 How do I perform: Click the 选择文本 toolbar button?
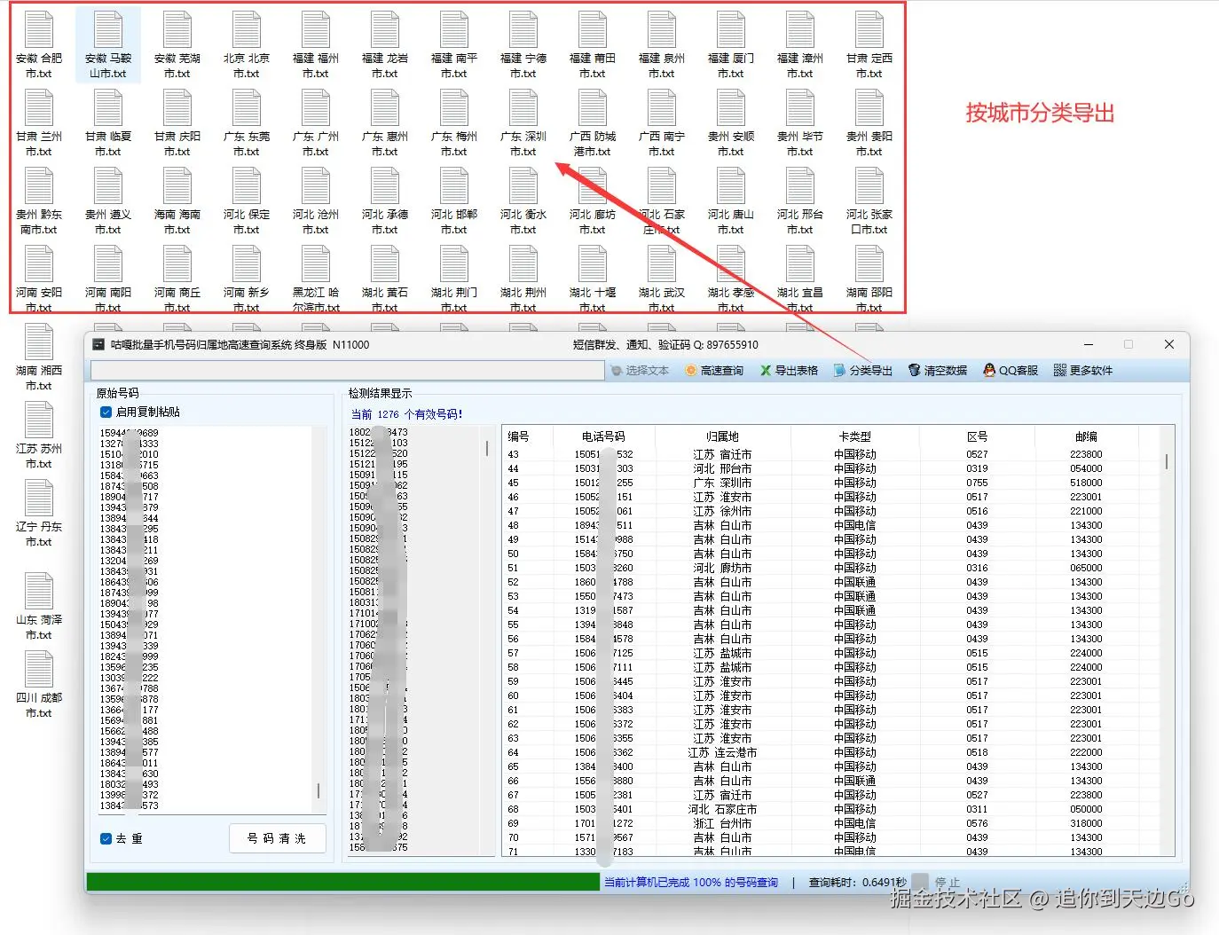[640, 371]
